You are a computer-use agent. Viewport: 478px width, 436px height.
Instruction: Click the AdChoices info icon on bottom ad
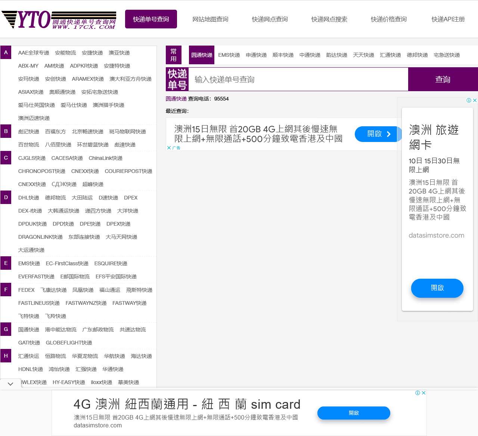click(x=418, y=393)
